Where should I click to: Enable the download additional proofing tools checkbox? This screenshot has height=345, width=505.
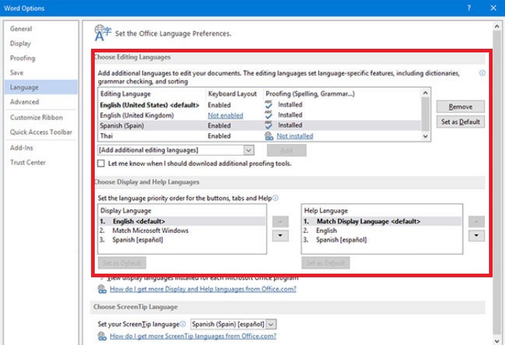pos(101,164)
